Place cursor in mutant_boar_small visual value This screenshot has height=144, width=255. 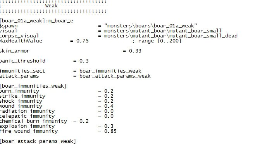pos(163,31)
